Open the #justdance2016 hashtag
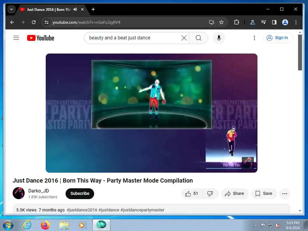308x231 pixels. point(82,210)
